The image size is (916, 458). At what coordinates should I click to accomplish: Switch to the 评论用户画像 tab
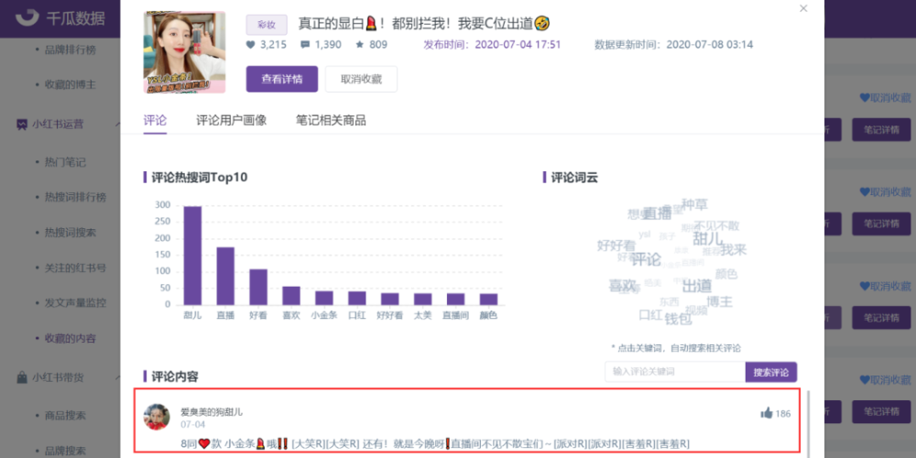click(232, 120)
